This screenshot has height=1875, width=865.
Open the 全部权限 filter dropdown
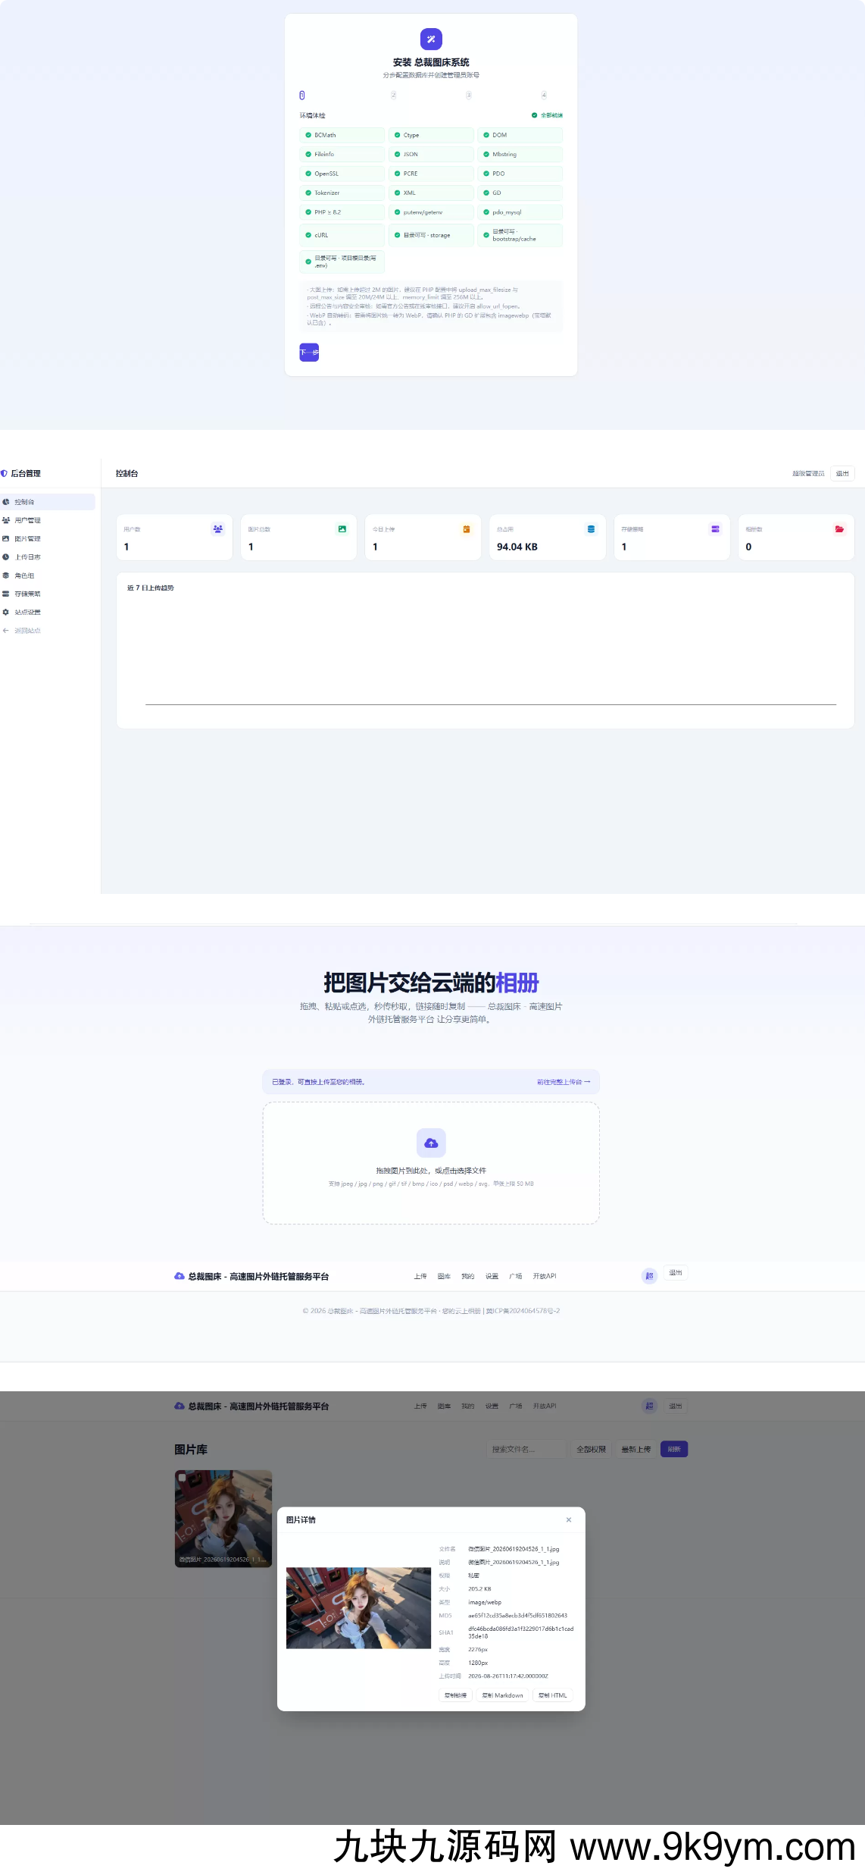tap(592, 1449)
